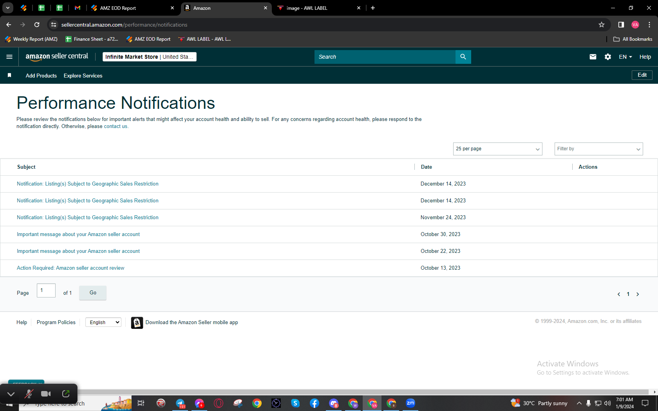Viewport: 658px width, 411px height.
Task: Open the October 30 Important message notification
Action: tap(78, 234)
